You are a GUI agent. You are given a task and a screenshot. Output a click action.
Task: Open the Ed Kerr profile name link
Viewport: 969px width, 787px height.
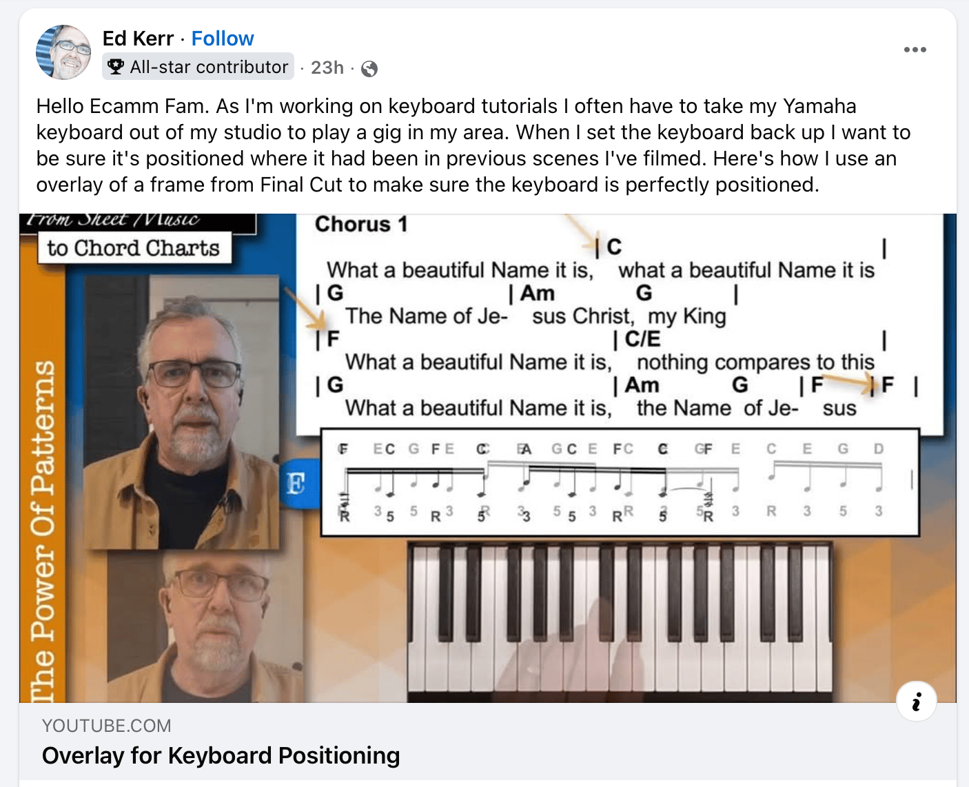click(138, 39)
